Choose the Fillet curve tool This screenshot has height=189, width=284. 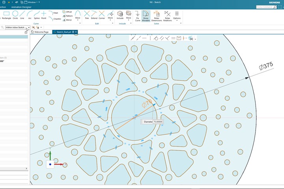pos(53,13)
